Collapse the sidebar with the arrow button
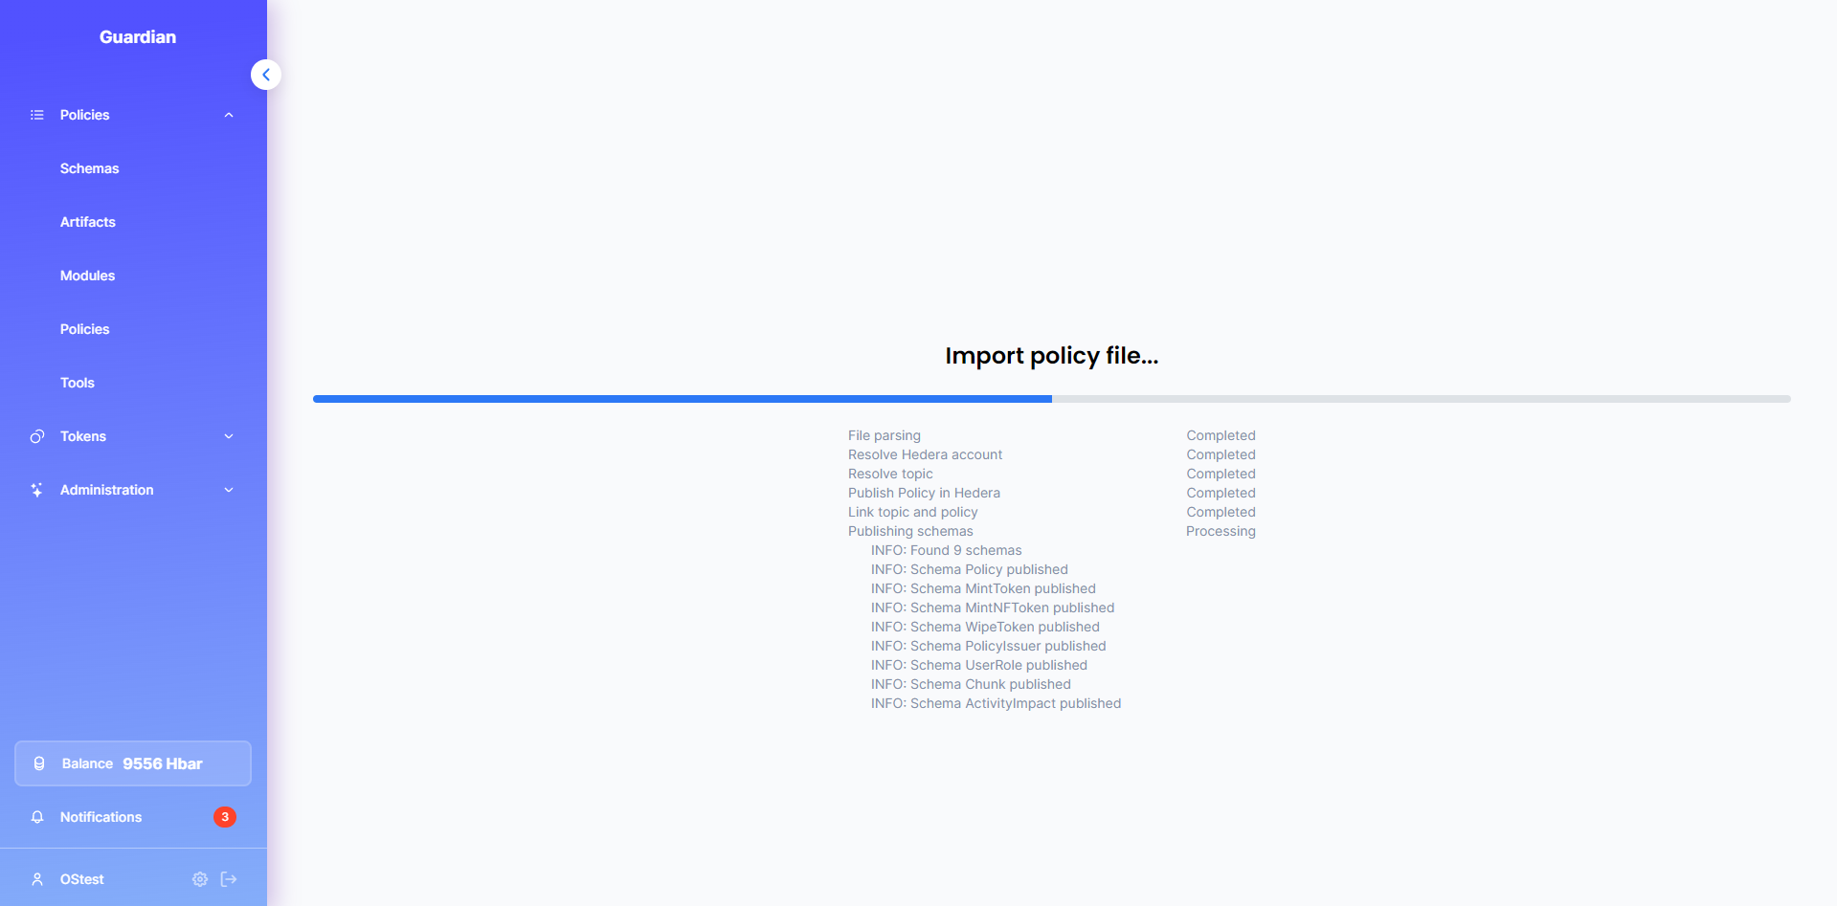1837x906 pixels. coord(266,75)
